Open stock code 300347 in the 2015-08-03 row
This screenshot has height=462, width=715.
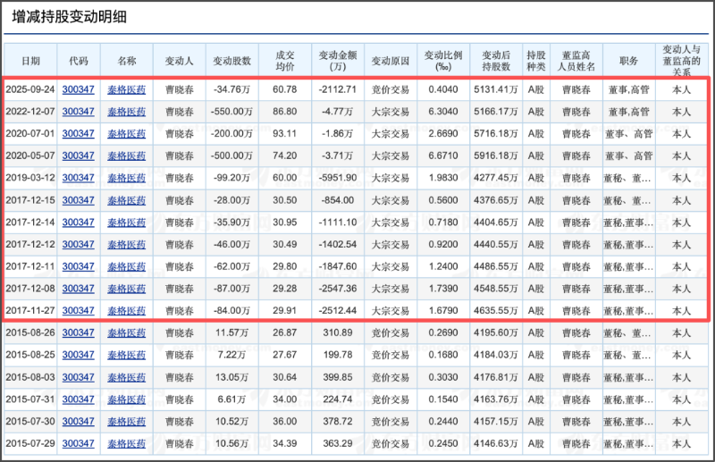(x=79, y=377)
